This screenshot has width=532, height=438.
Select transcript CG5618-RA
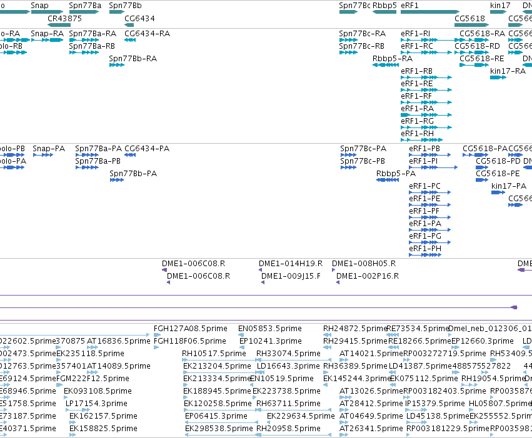[x=474, y=40]
